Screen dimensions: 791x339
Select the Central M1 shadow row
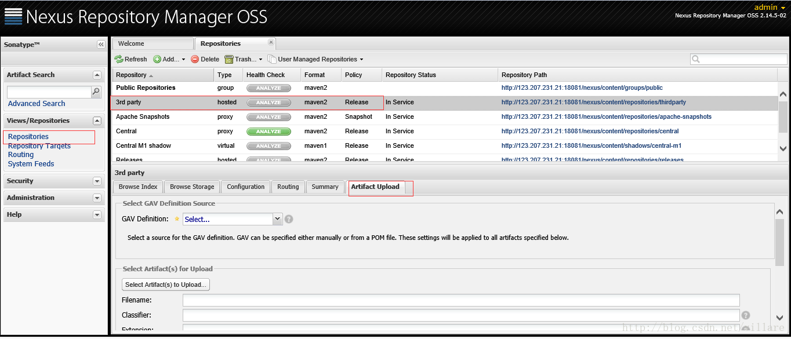click(445, 146)
